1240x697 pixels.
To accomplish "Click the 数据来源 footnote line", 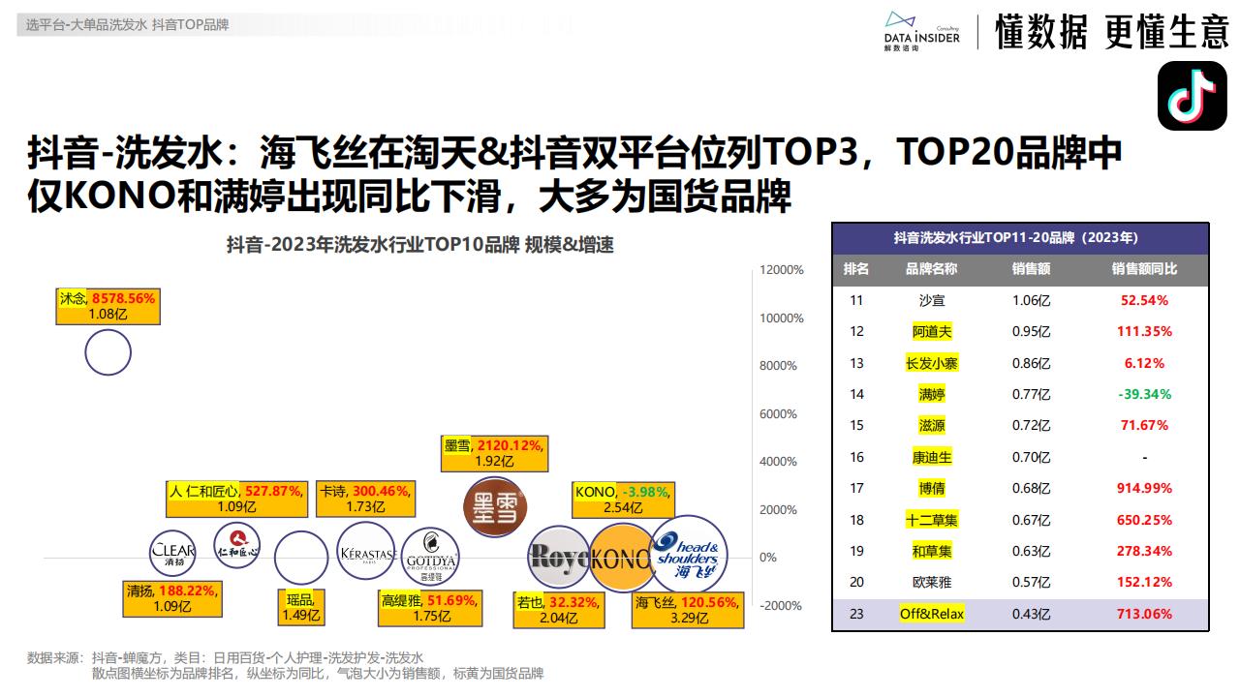I will pos(226,657).
